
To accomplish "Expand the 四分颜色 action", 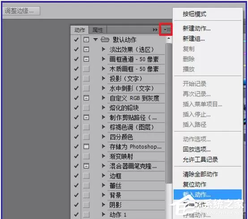I will pos(103,137).
